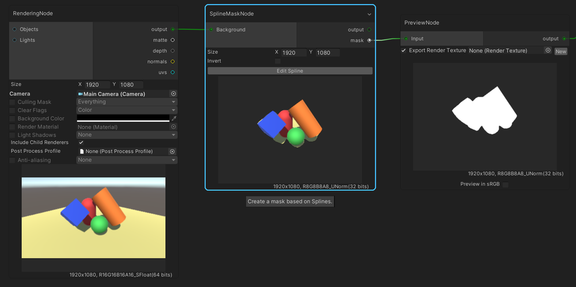Screen dimensions: 576x287
Task: Open the Culling Mask Everything dropdown
Action: [126, 102]
